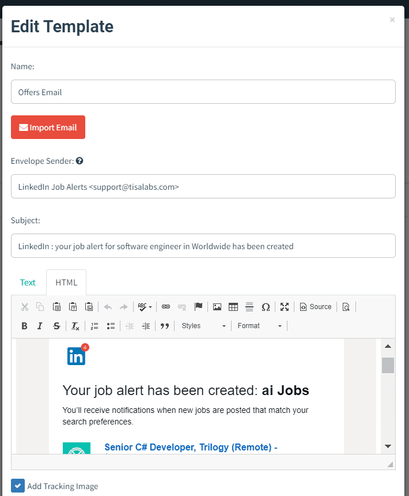Click the green company logo thumbnail
The width and height of the screenshot is (409, 496).
click(x=77, y=448)
